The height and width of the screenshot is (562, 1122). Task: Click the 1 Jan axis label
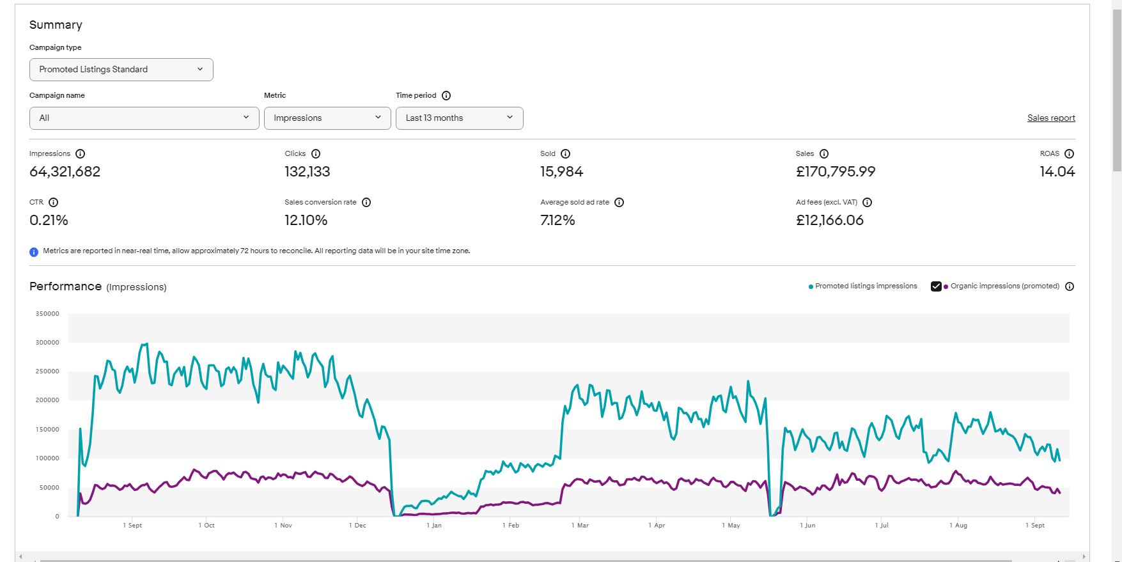[434, 526]
